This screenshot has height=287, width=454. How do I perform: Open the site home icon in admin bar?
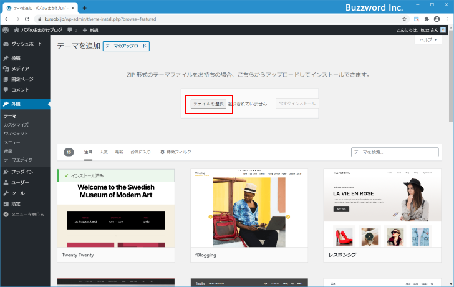point(16,30)
